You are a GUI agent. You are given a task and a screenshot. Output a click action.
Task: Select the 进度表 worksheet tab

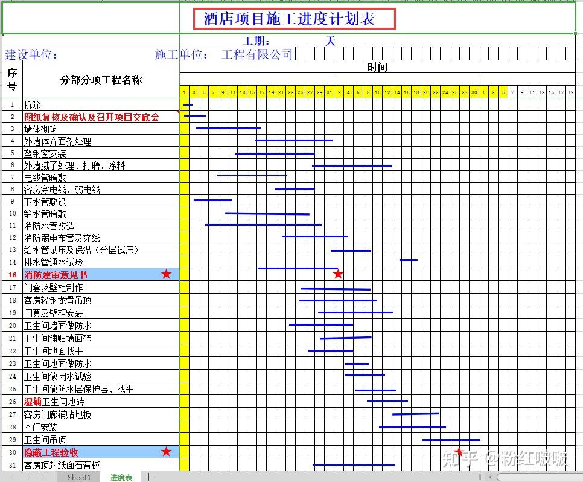[121, 477]
